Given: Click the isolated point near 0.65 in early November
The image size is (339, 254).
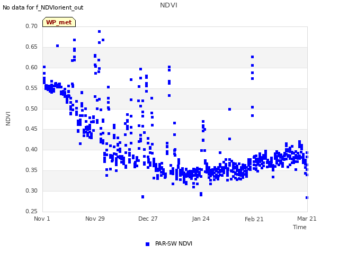Looking at the screenshot, I should 58,46.
